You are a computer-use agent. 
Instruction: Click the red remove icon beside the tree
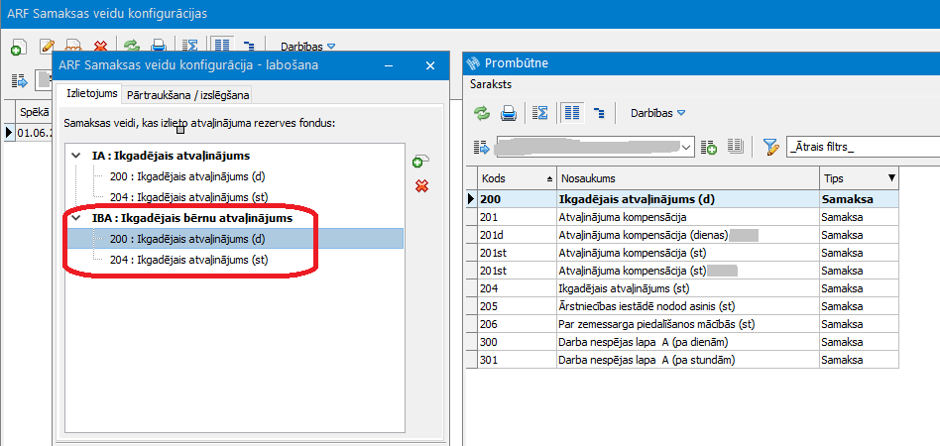421,187
